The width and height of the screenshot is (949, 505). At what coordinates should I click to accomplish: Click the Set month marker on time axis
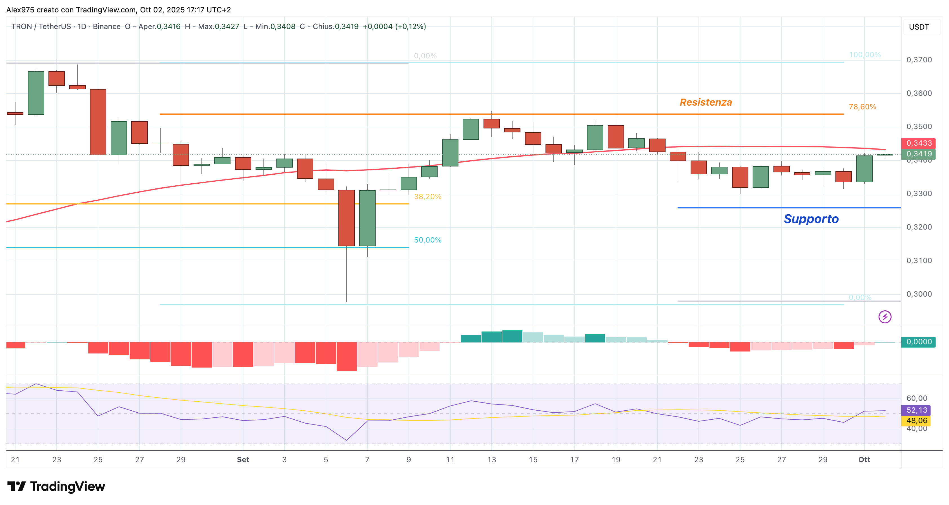tap(243, 459)
